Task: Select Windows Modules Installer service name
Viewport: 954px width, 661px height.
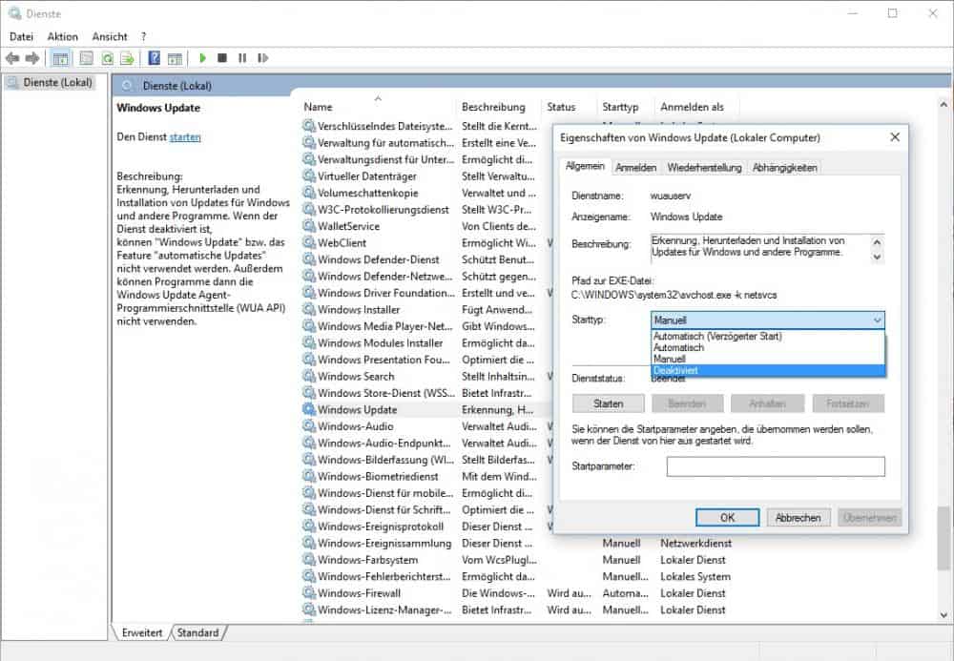Action: pyautogui.click(x=381, y=343)
